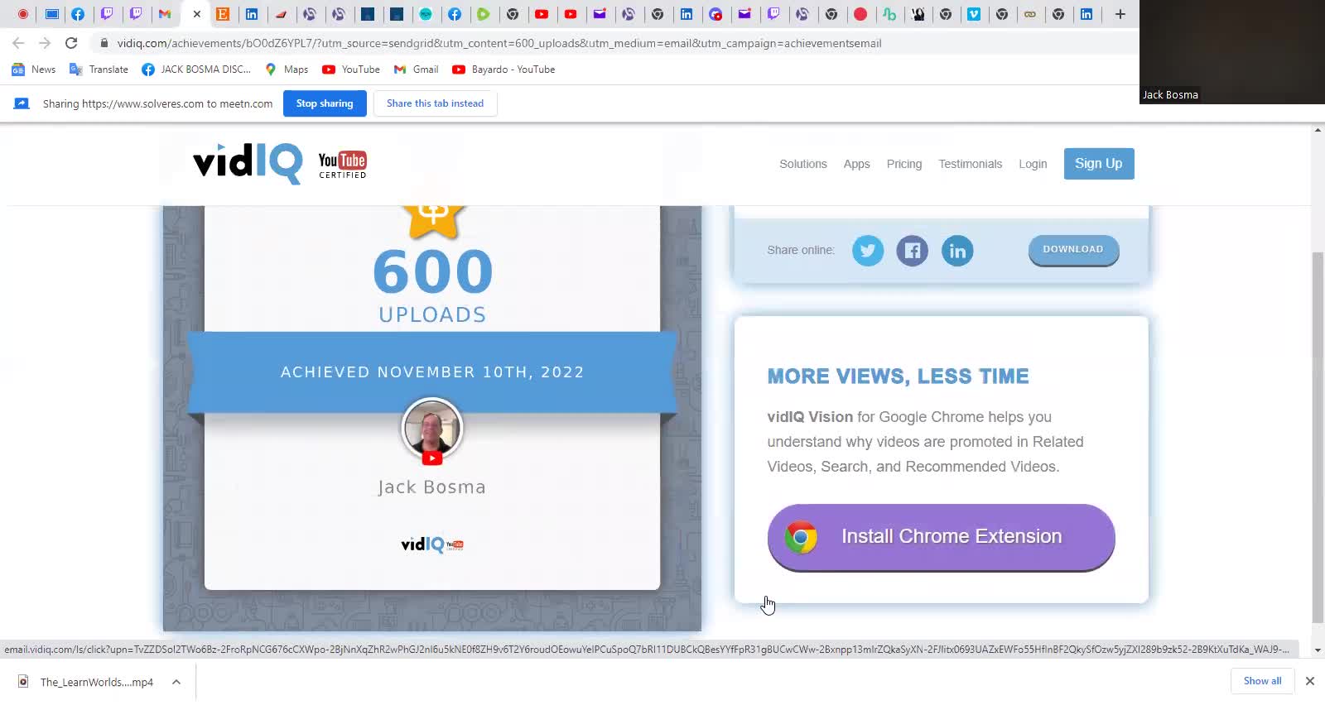Open Gmail bookmark
Viewport: 1325px width, 705px height.
[417, 70]
